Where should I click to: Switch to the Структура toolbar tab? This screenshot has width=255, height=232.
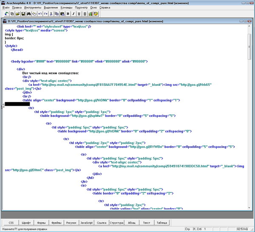(116, 223)
